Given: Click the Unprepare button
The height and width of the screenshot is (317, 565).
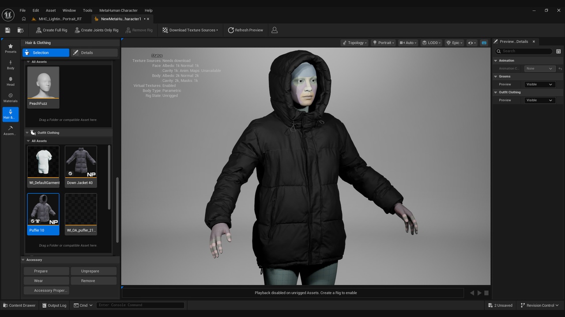Looking at the screenshot, I should 93,271.
